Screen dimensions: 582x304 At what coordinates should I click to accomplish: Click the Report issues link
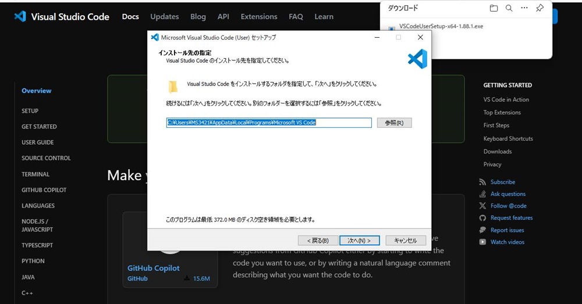coord(507,230)
